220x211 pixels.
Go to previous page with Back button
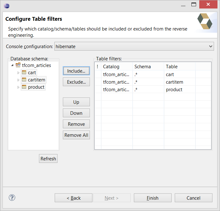coord(74,198)
